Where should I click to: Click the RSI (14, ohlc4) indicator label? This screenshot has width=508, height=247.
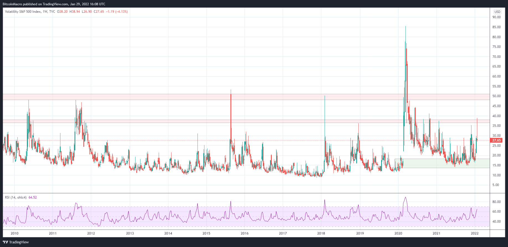coord(16,197)
